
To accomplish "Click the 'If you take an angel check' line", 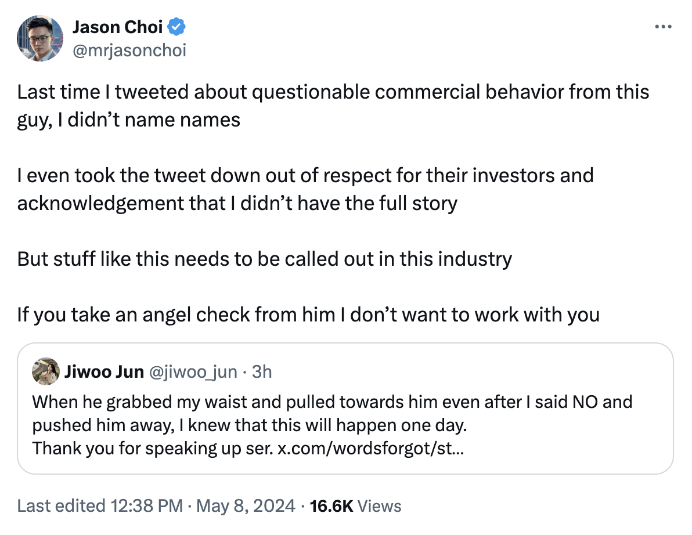I will tap(308, 315).
